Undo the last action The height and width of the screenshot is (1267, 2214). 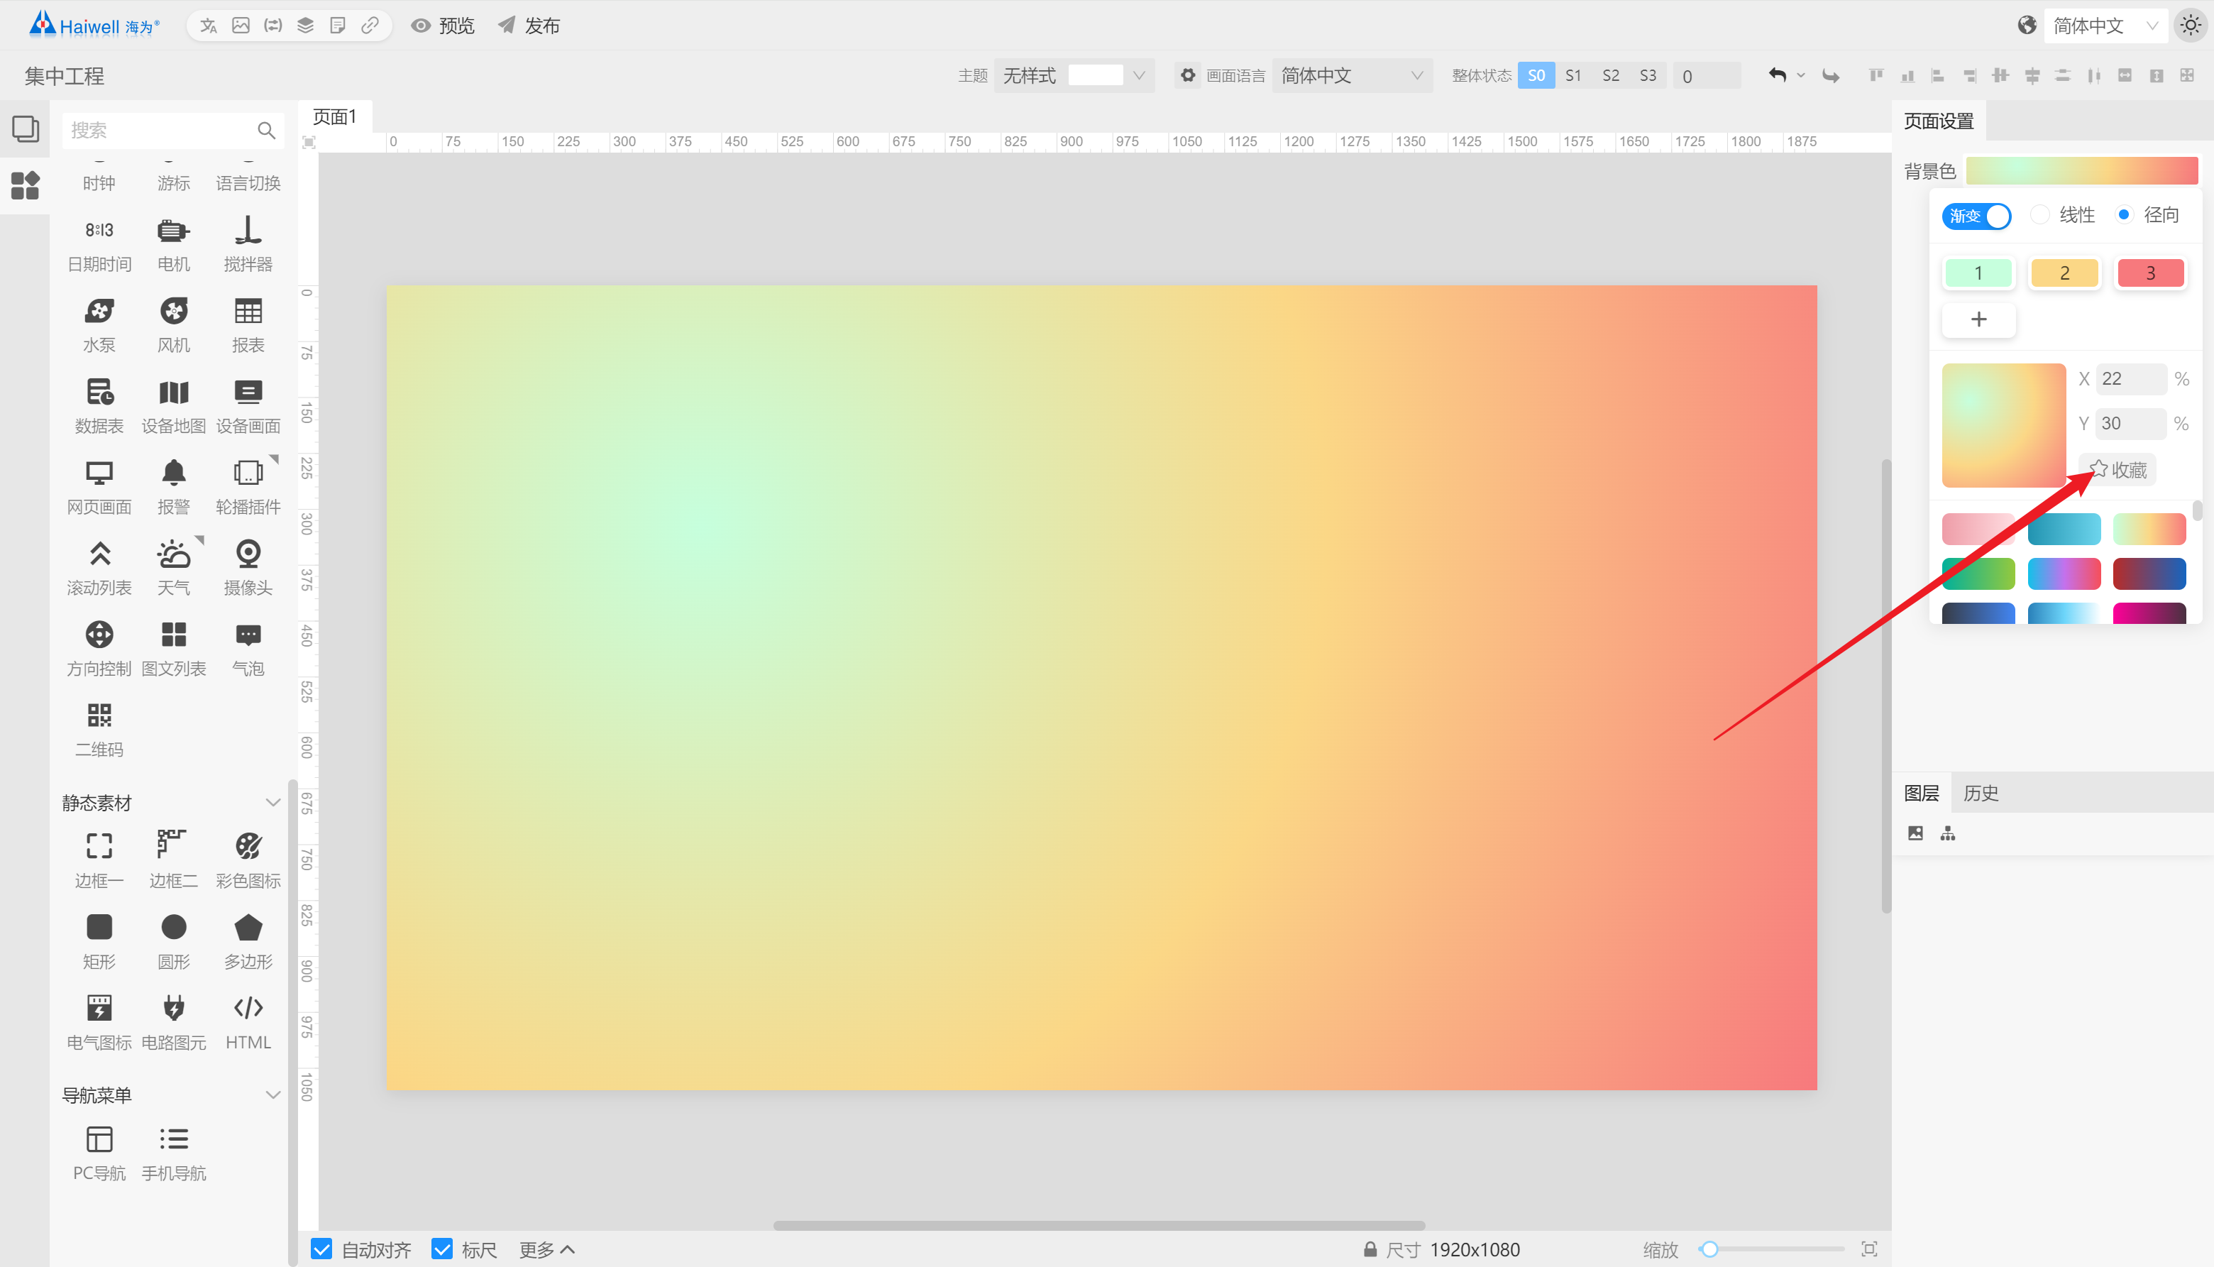coord(1776,76)
